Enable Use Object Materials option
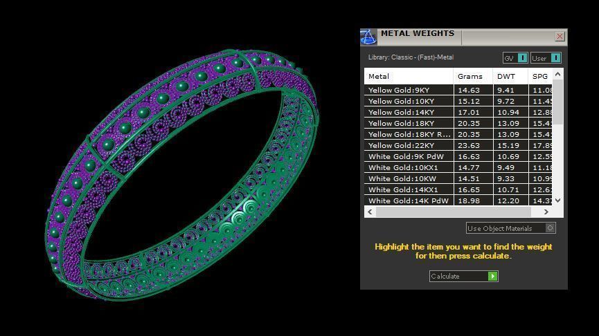The width and height of the screenshot is (599, 336). click(x=511, y=228)
